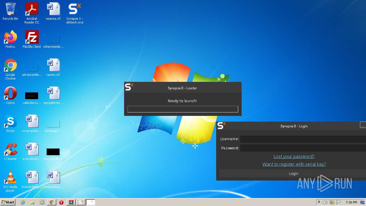The height and width of the screenshot is (206, 366).
Task: Open VLC media player shortcut
Action: coord(10,181)
